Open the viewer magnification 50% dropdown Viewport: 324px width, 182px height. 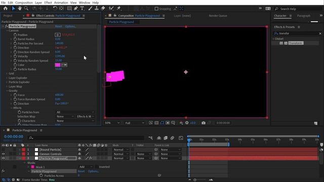[x=112, y=123]
